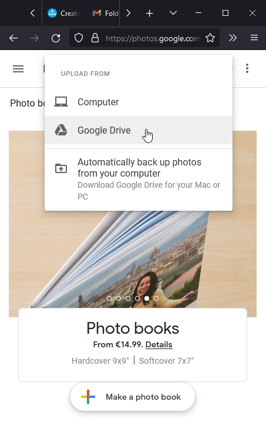Expand the list all tabs dropdown chevron
Viewport: 266px width, 425px height.
coord(173,13)
